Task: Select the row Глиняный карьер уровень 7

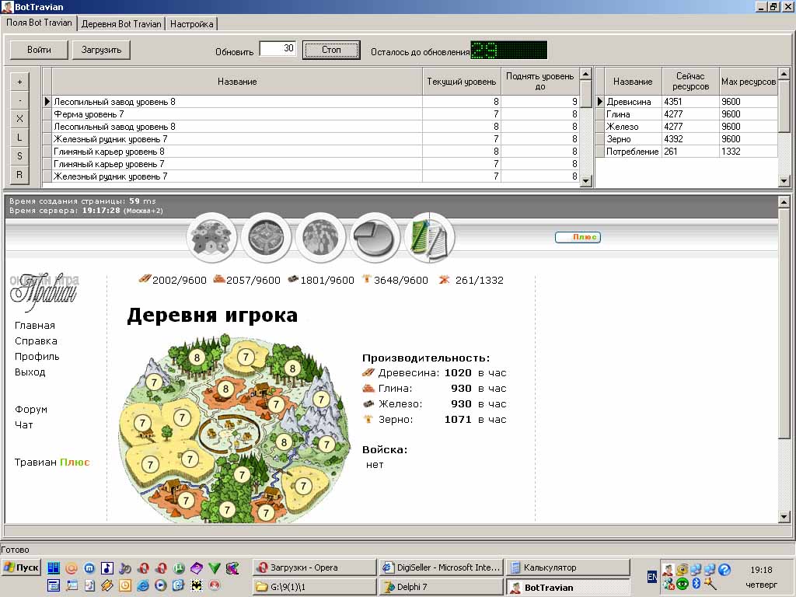Action: tap(311, 164)
